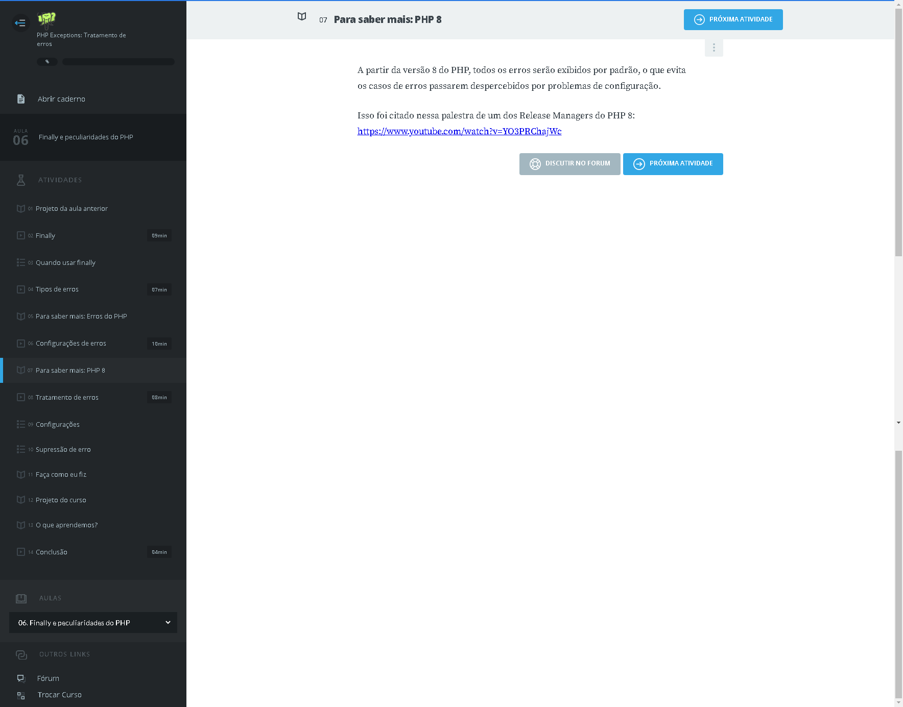Click the Trocar Curso icon
903x707 pixels.
[x=21, y=695]
